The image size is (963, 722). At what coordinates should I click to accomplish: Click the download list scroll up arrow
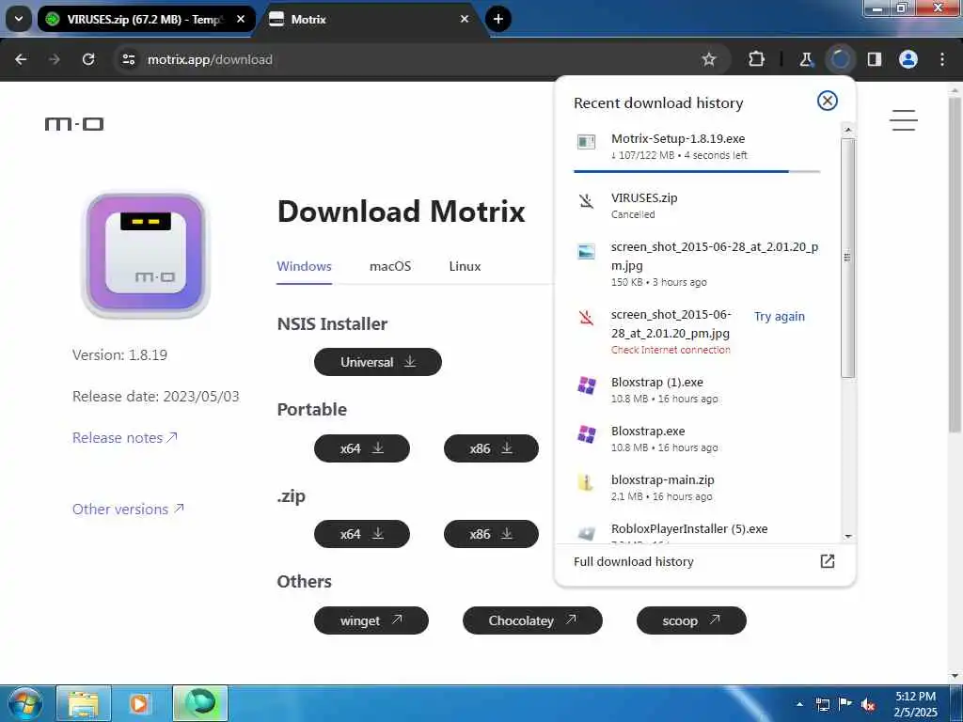pos(847,130)
